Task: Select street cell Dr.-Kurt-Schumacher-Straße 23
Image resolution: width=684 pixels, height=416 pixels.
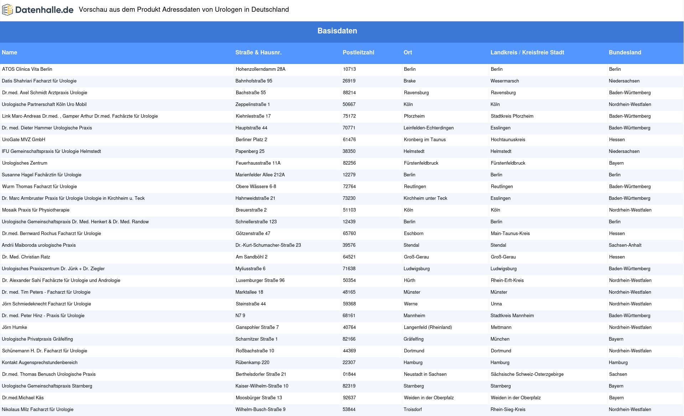Action: [268, 245]
